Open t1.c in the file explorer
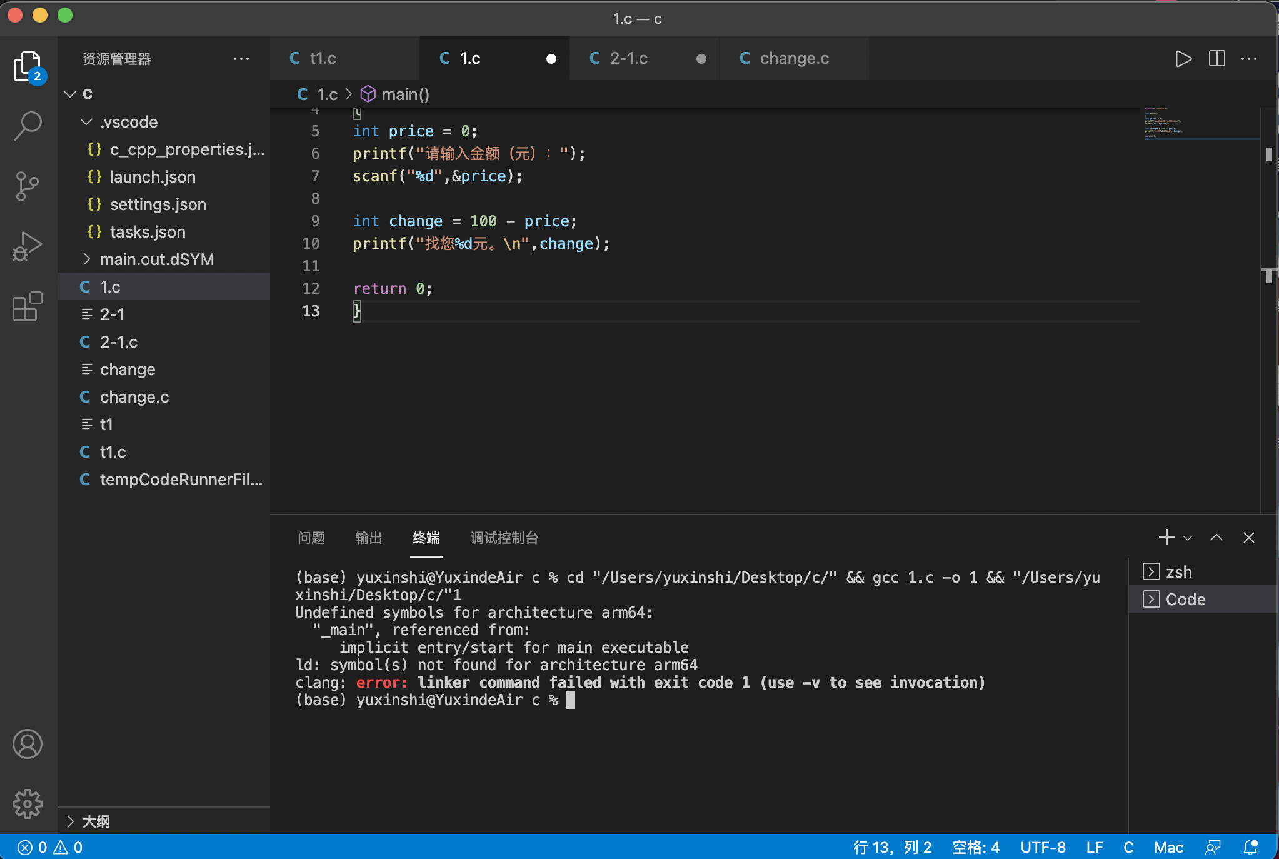The height and width of the screenshot is (859, 1279). [x=164, y=451]
